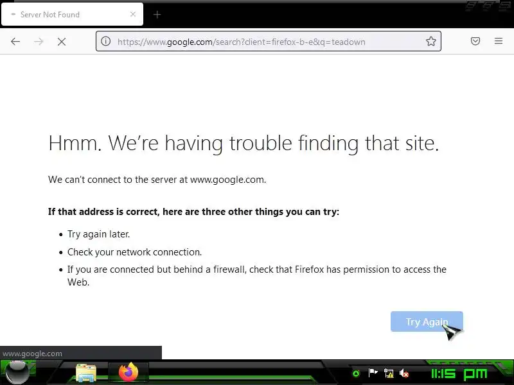The width and height of the screenshot is (514, 385).
Task: Close the Server Not Found tab
Action: pos(133,14)
